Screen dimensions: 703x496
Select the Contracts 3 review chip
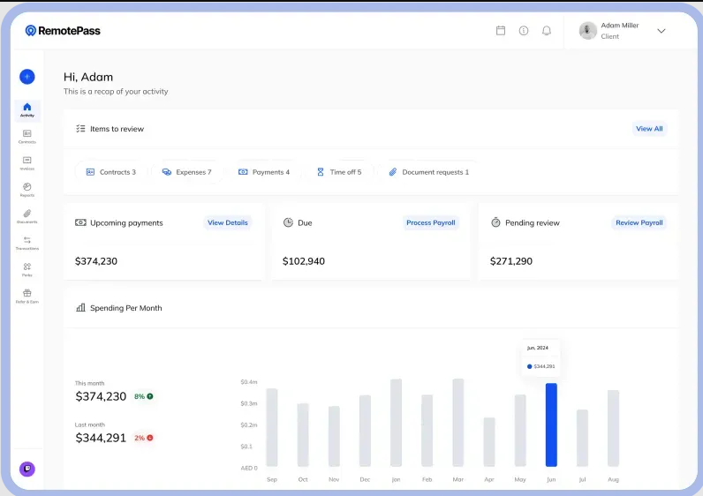111,172
